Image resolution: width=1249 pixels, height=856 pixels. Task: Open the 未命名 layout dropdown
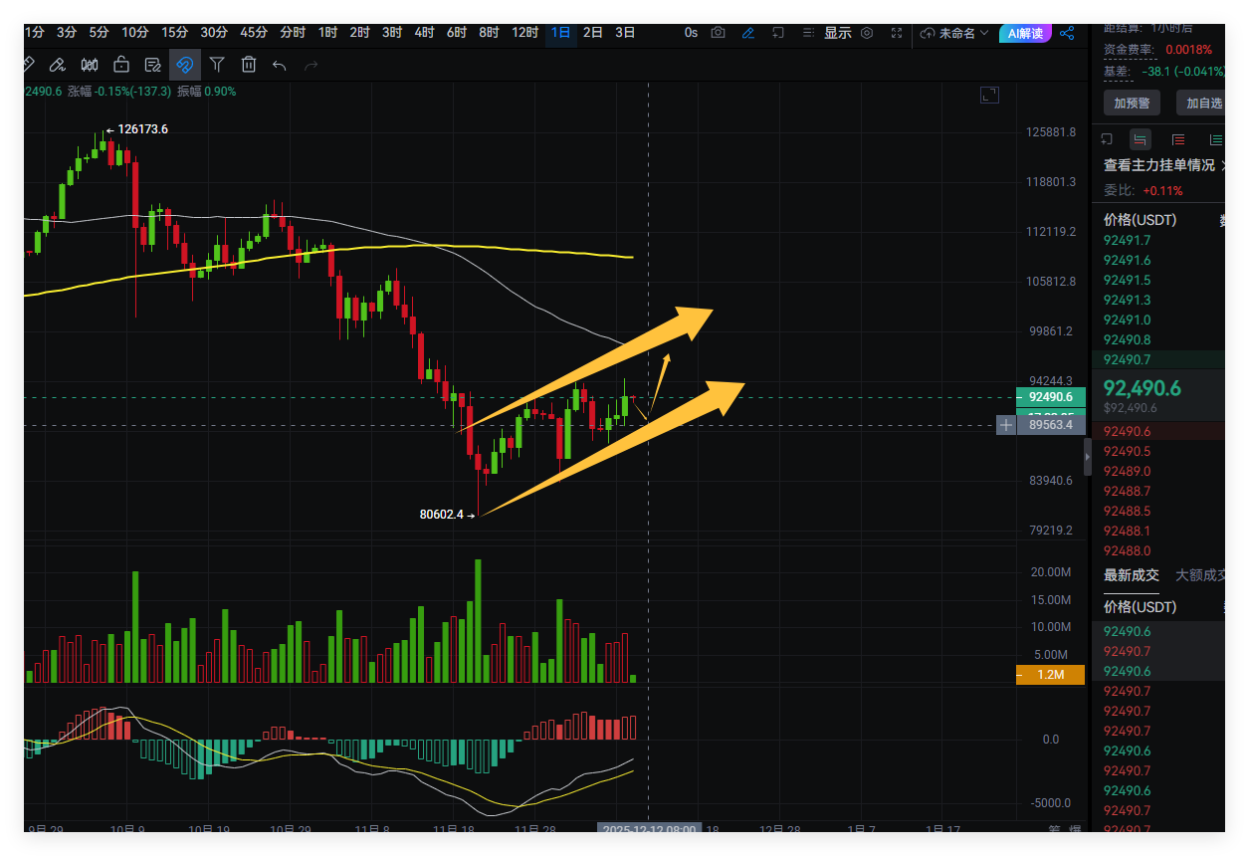[x=954, y=33]
